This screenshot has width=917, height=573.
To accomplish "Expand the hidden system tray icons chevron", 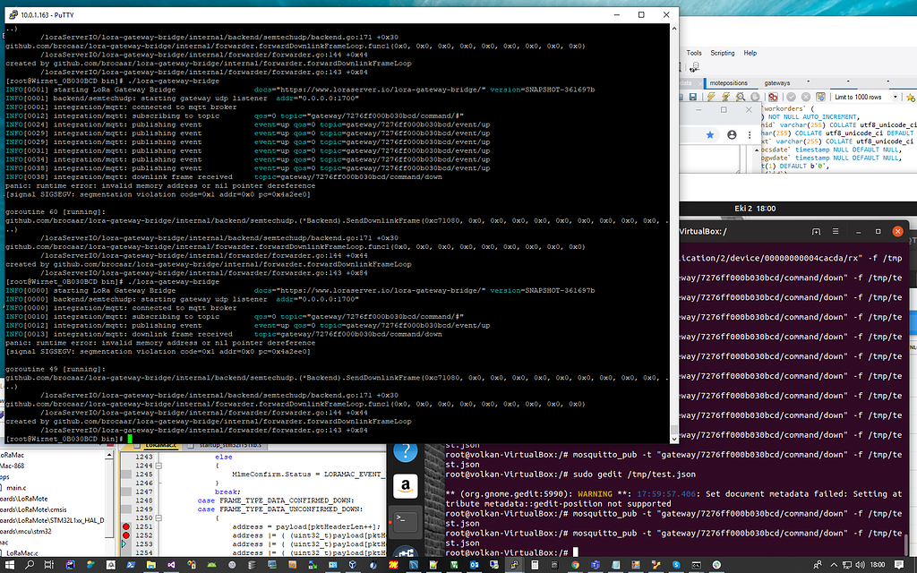I will click(834, 565).
